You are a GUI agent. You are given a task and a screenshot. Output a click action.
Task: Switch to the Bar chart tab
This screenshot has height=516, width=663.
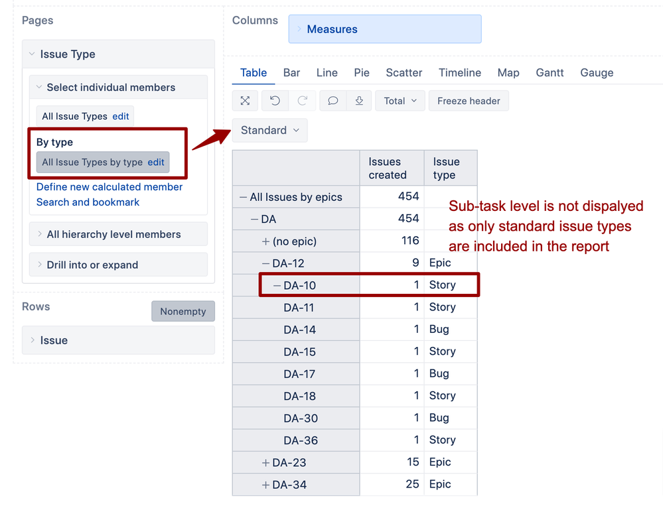pyautogui.click(x=291, y=73)
